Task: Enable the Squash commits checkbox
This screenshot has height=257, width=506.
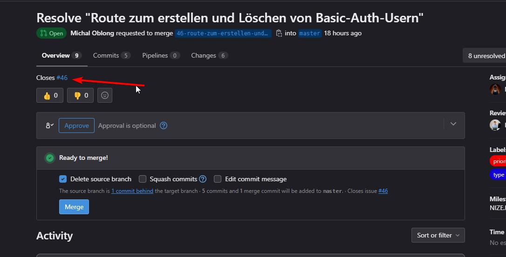Action: [143, 179]
